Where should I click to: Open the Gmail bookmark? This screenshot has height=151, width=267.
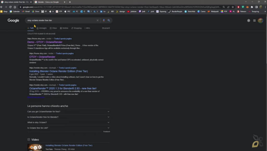click(26, 11)
